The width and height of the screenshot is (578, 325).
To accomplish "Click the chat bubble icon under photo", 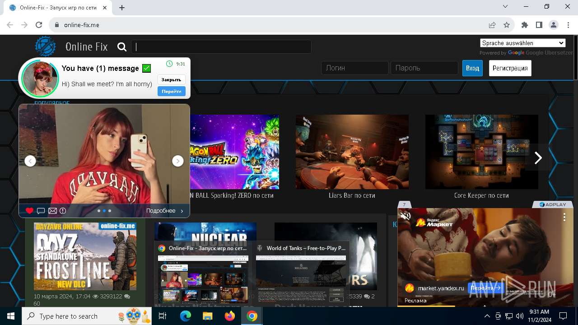I will tap(41, 211).
